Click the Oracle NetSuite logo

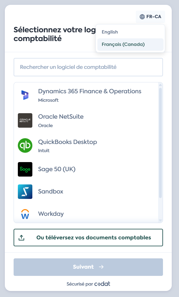(x=25, y=120)
